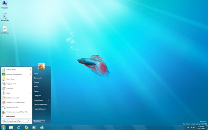Select Devices and Printers
The width and height of the screenshot is (208, 130).
point(41,105)
